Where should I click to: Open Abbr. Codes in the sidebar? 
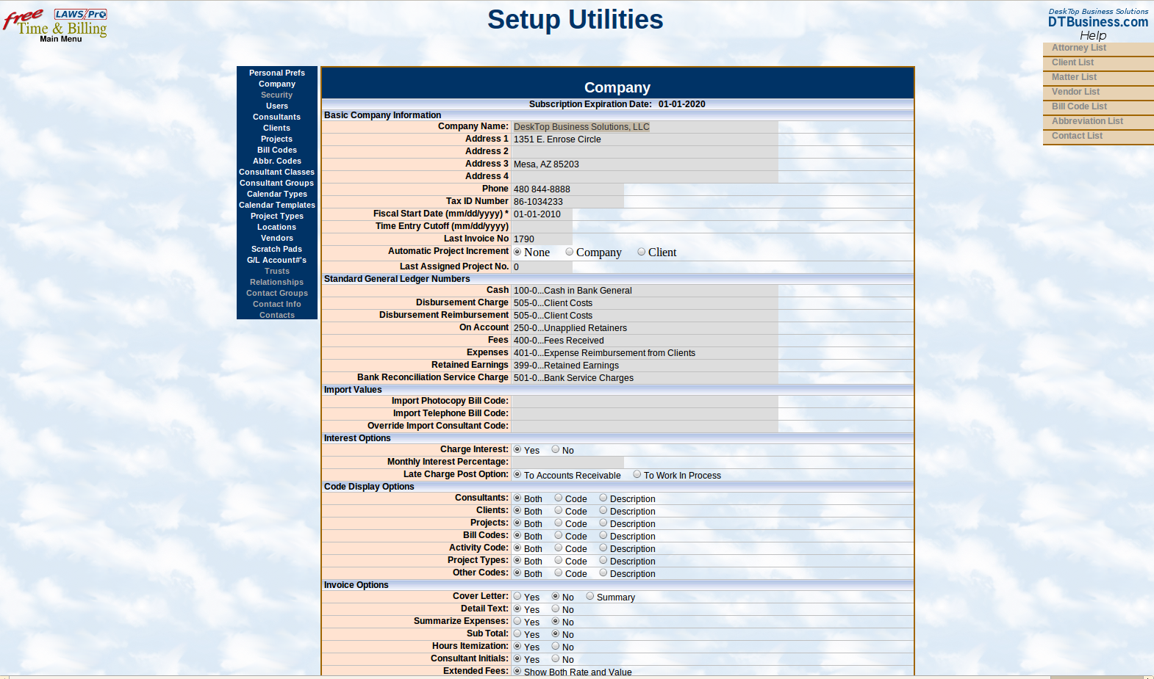277,161
